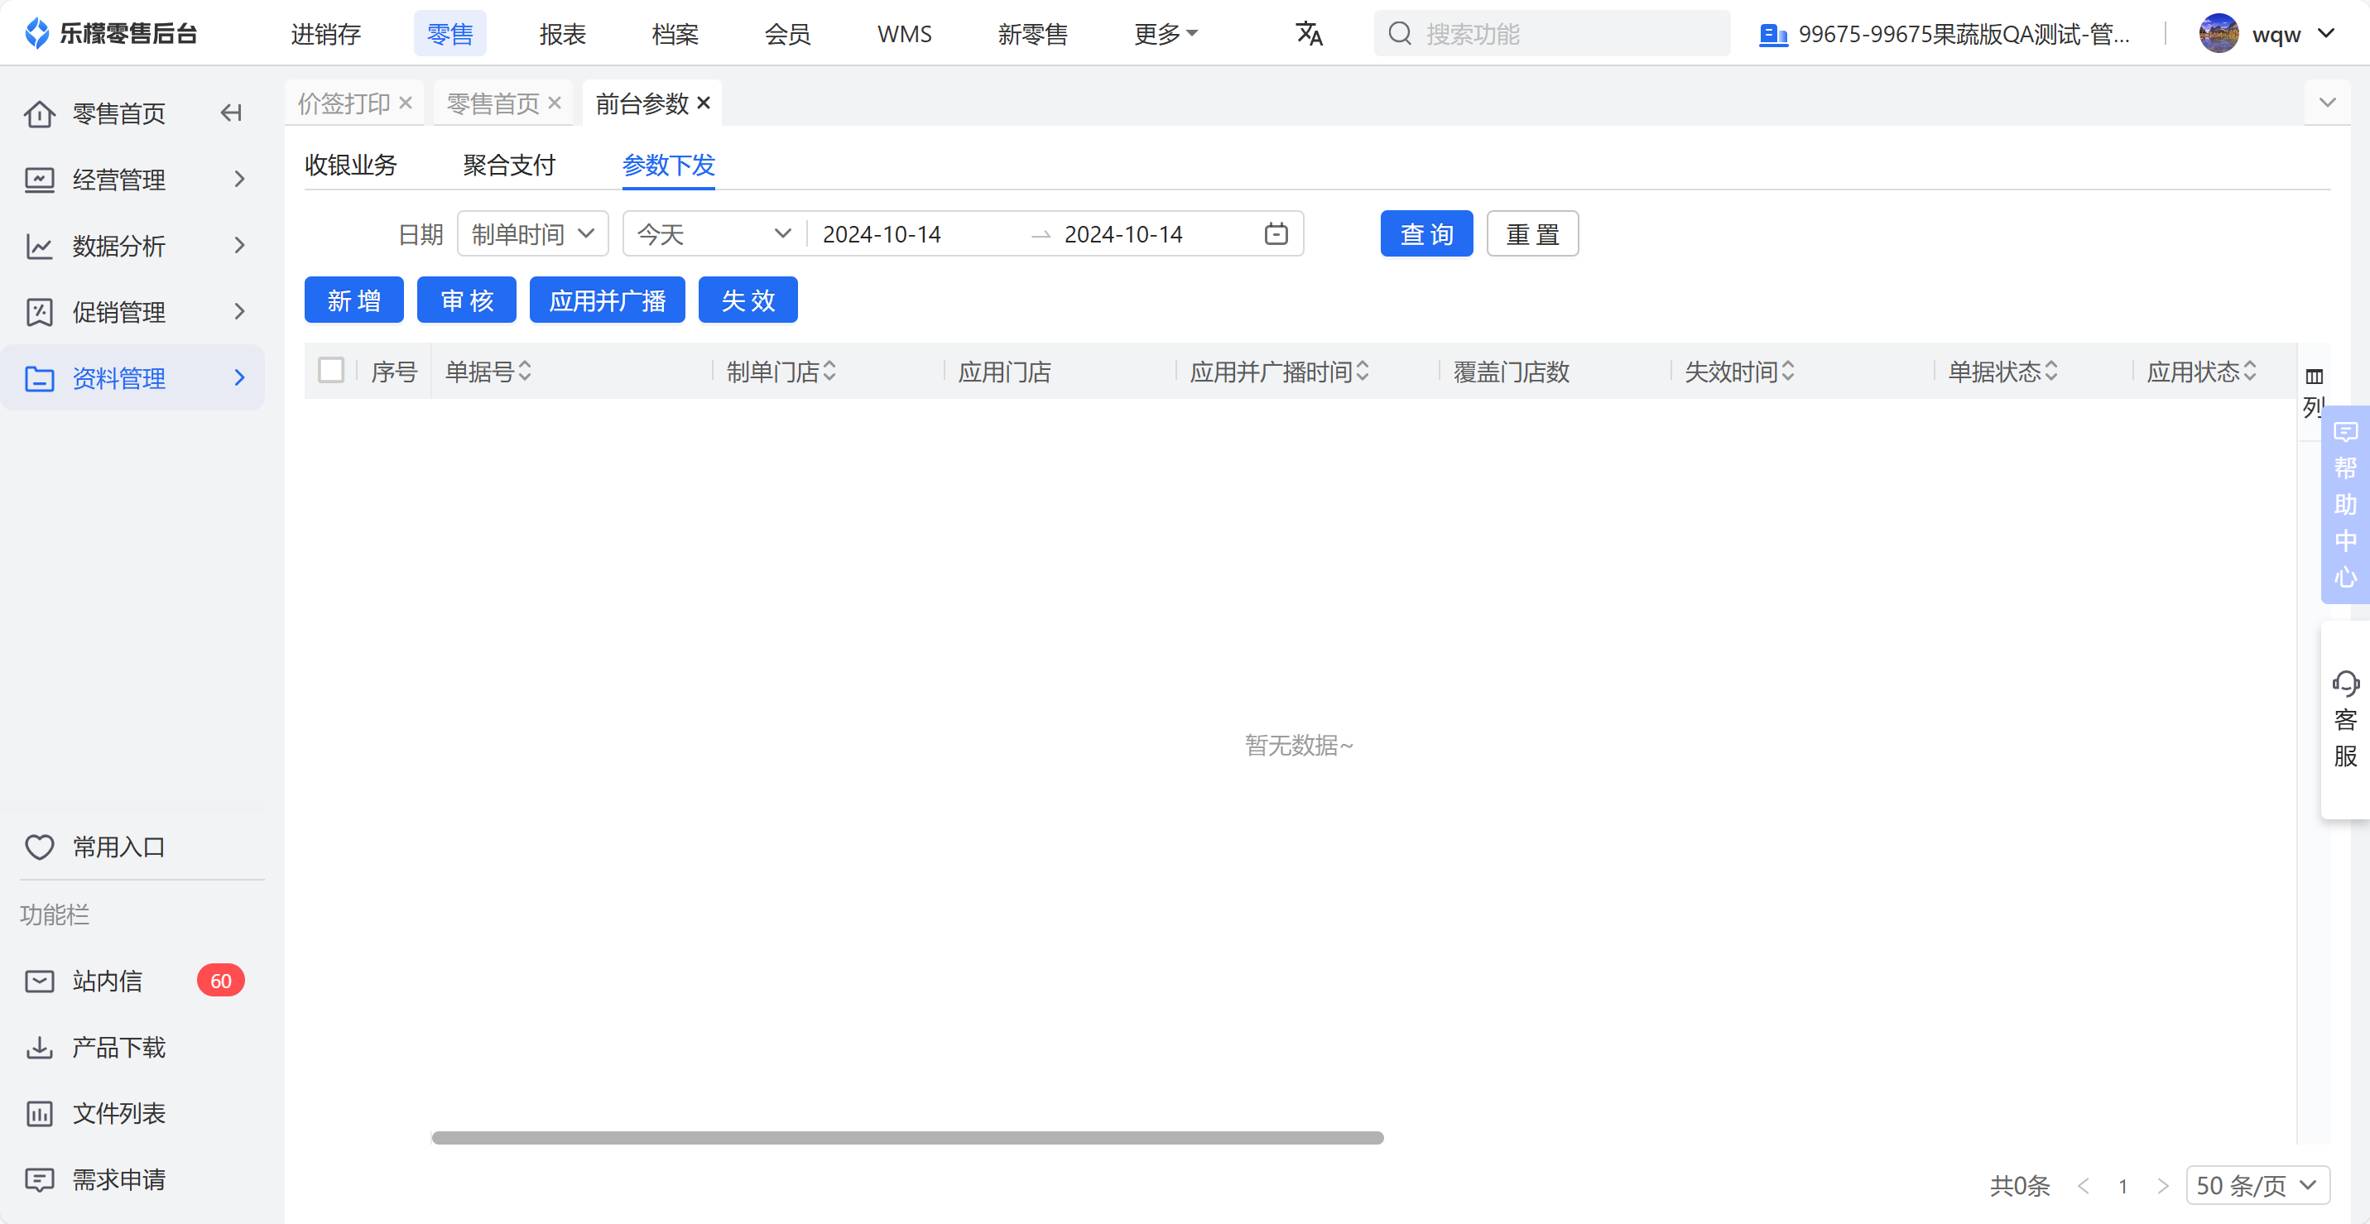Open the 今天 quick range dropdown
Image resolution: width=2370 pixels, height=1224 pixels.
pos(714,233)
